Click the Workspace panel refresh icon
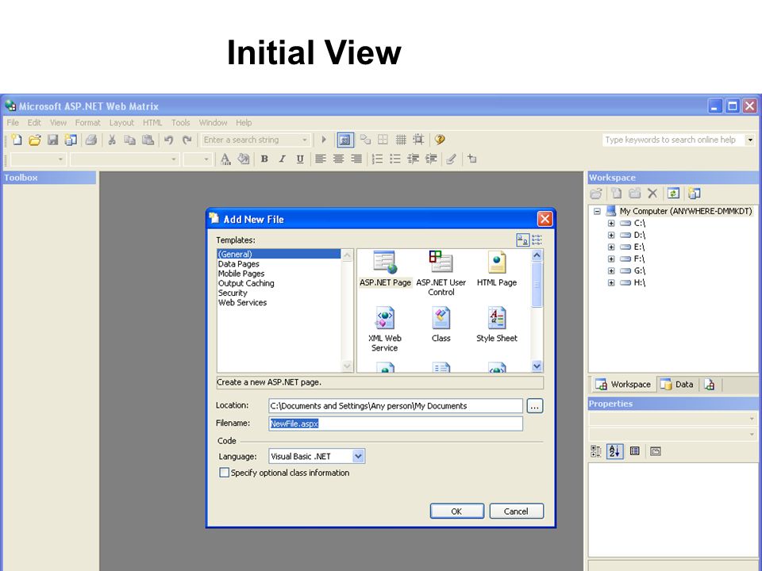 click(673, 194)
